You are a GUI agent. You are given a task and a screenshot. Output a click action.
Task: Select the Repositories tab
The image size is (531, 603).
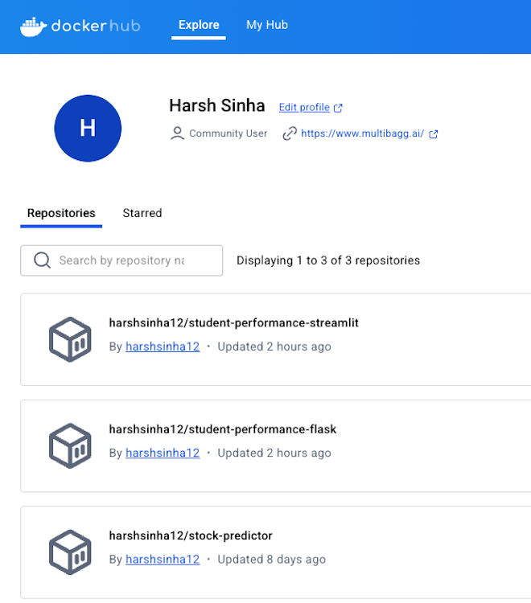click(61, 213)
